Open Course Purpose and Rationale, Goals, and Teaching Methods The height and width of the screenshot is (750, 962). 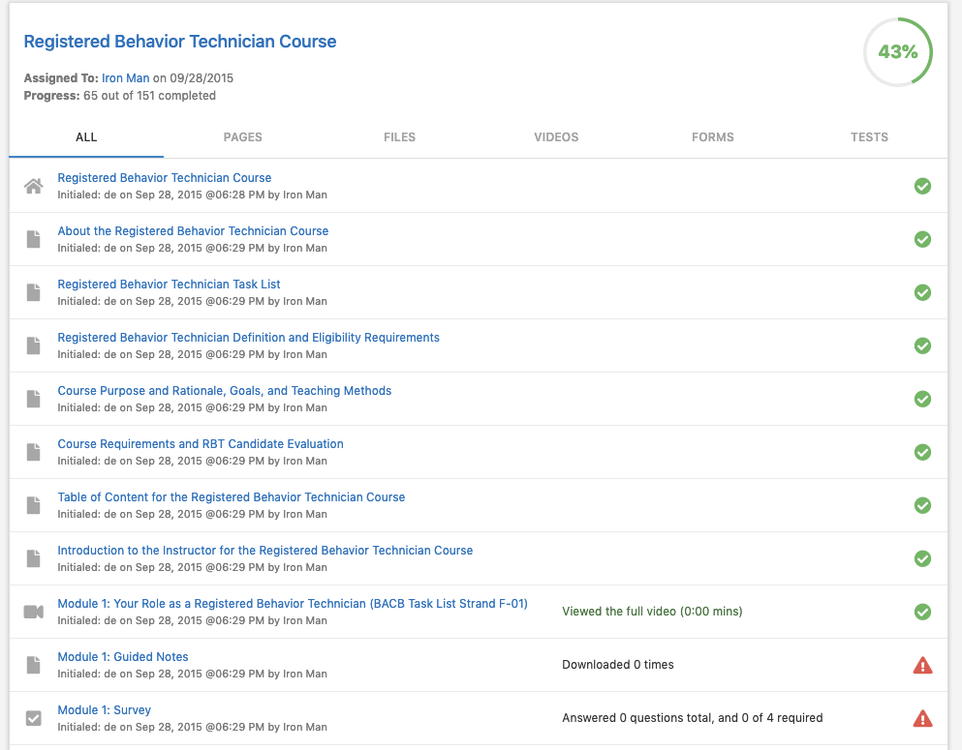click(x=225, y=391)
